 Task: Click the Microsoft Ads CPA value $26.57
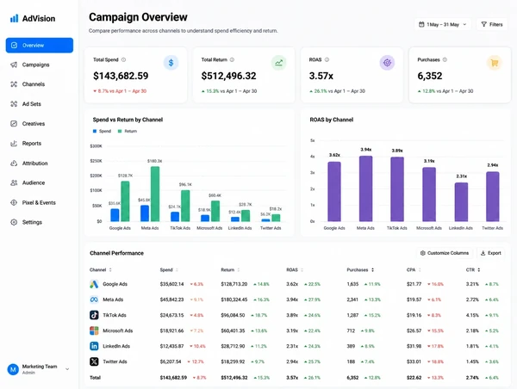click(414, 330)
